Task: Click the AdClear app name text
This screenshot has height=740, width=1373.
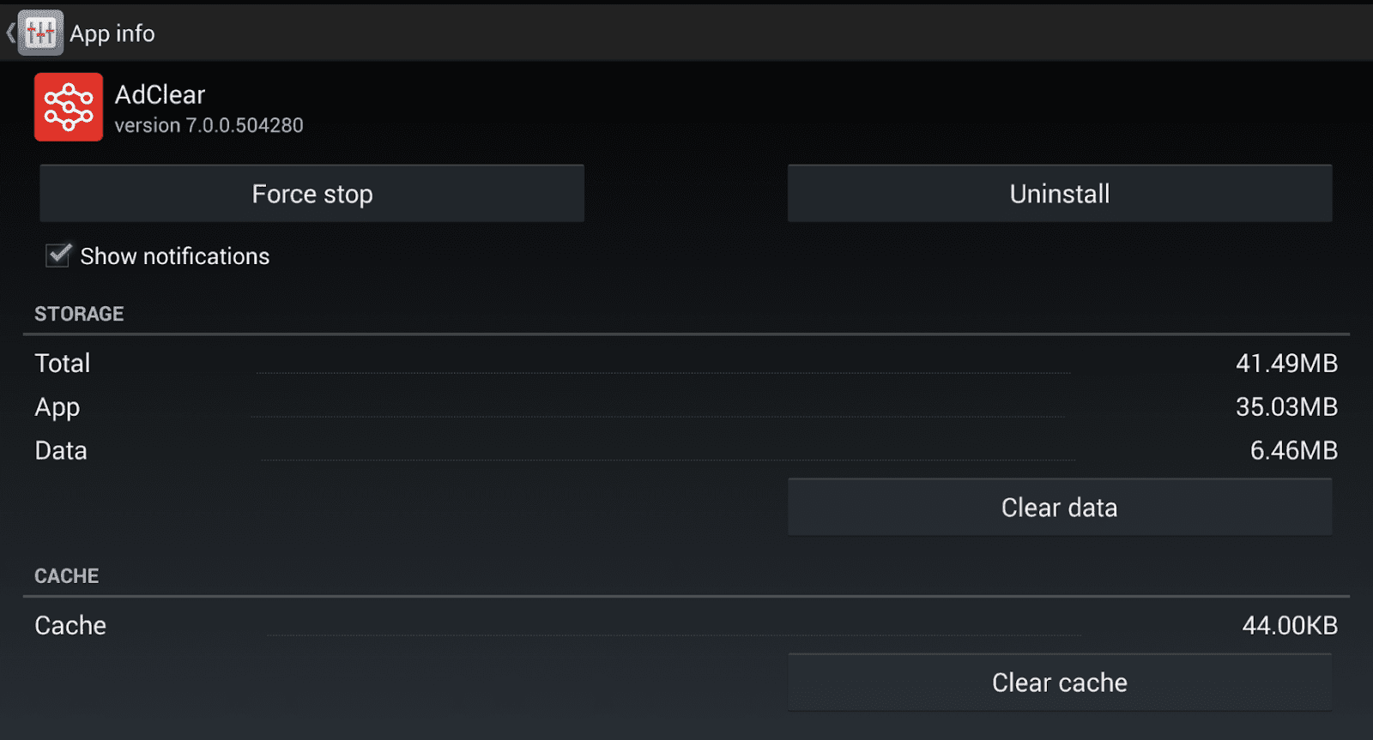Action: pyautogui.click(x=160, y=94)
